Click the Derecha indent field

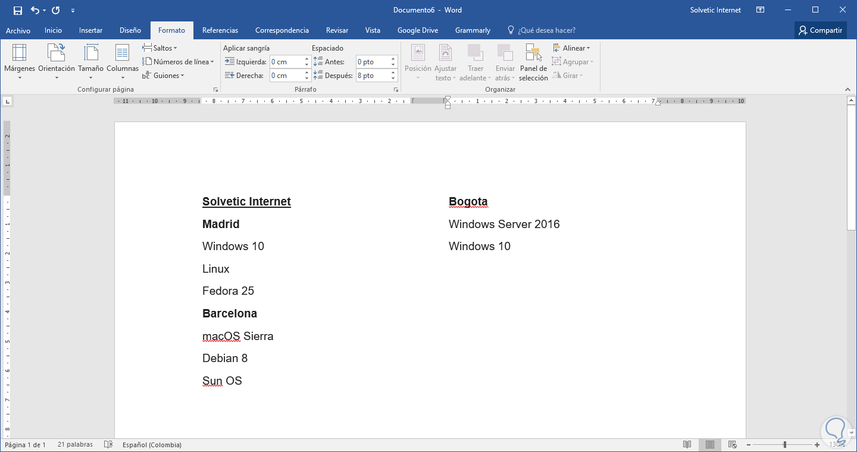[x=287, y=76]
